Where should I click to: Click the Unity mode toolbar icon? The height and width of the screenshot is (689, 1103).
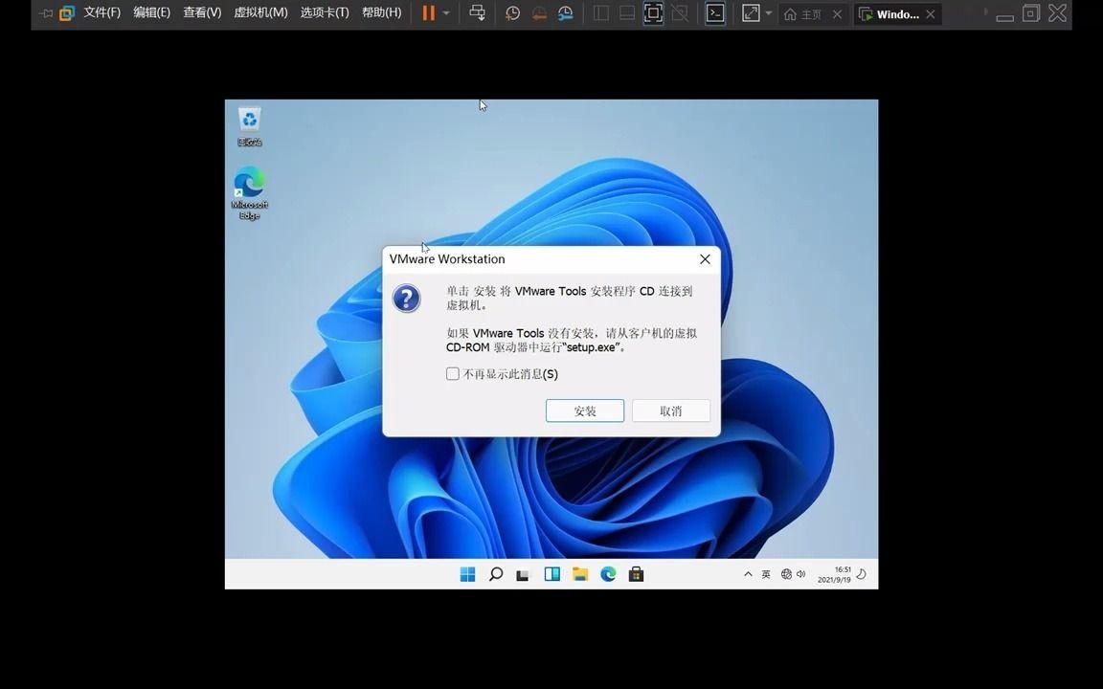pyautogui.click(x=680, y=13)
